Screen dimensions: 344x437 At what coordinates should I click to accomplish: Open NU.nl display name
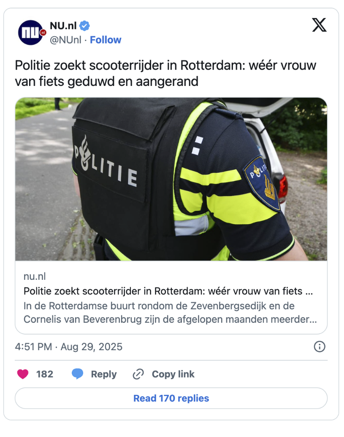click(x=63, y=26)
